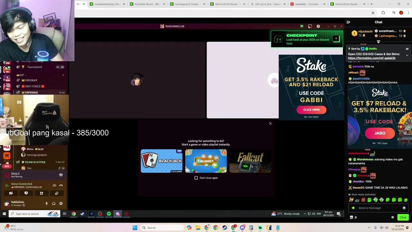Disconnect from the voice channel

[61, 185]
